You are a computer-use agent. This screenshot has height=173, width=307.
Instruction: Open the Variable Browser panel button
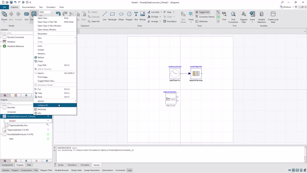click(x=62, y=170)
